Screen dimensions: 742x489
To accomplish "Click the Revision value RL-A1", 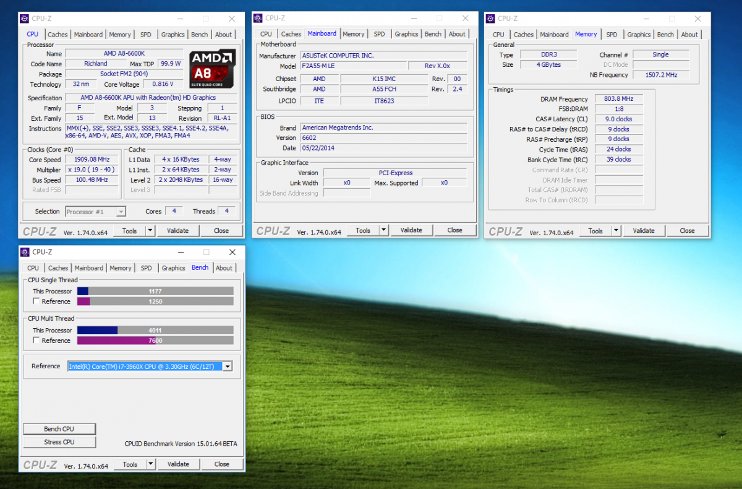I will point(221,118).
